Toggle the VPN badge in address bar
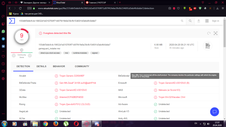Image resolution: width=226 pixels, height=127 pixels. (29, 8)
